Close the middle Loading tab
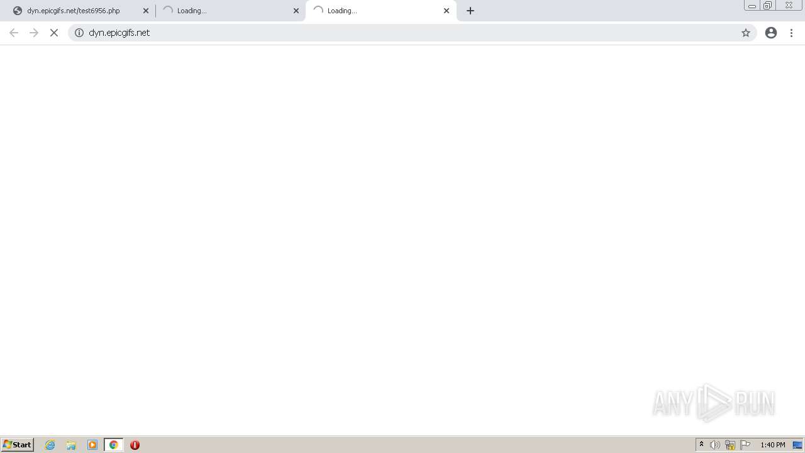The height and width of the screenshot is (453, 805). pyautogui.click(x=296, y=11)
